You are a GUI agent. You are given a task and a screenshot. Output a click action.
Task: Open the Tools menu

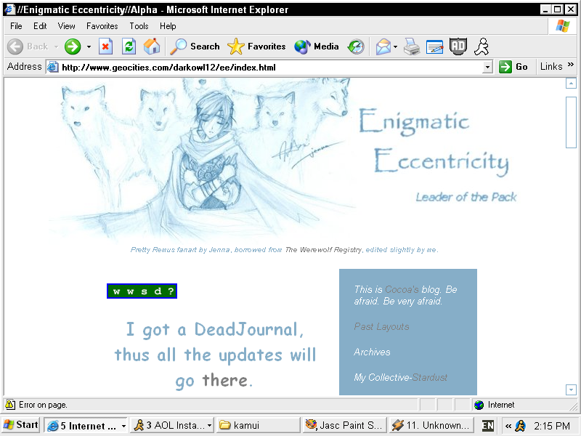(139, 26)
